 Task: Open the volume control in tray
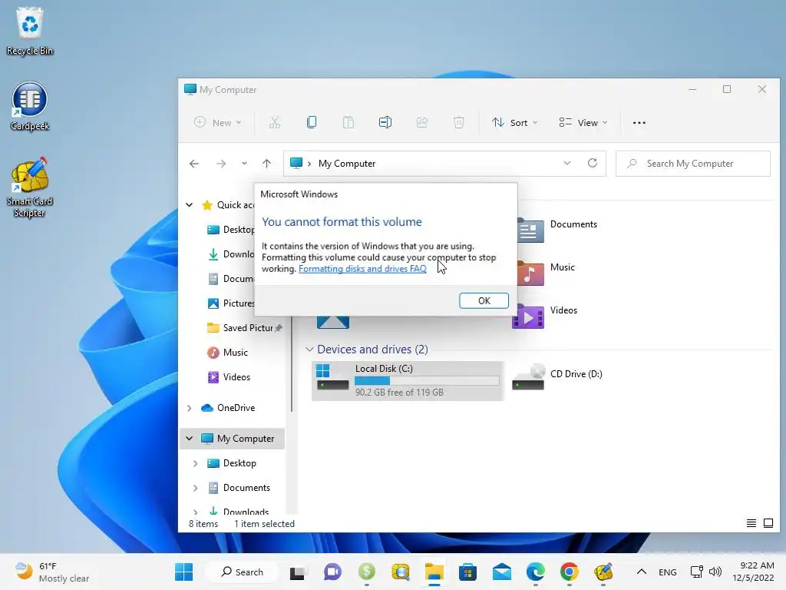715,572
